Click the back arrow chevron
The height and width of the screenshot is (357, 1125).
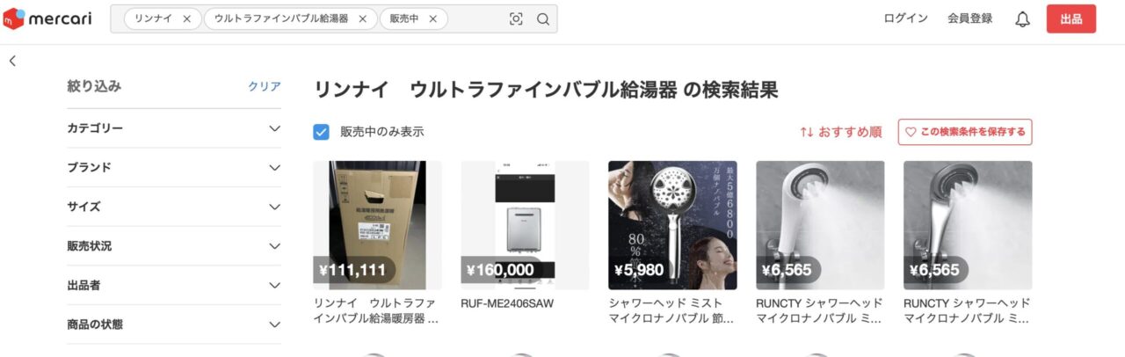click(x=12, y=61)
